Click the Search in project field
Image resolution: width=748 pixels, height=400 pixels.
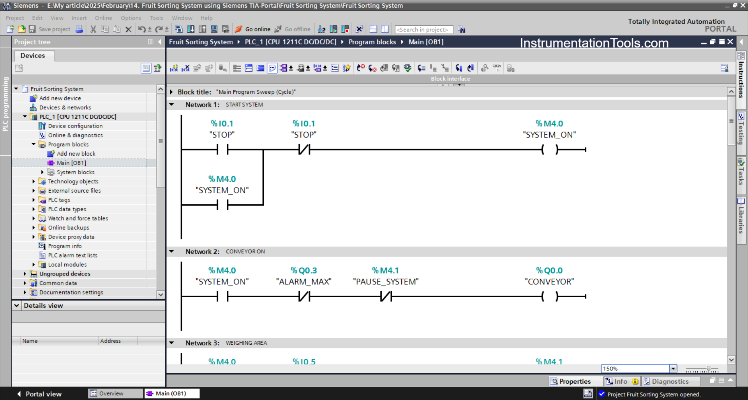tap(424, 30)
